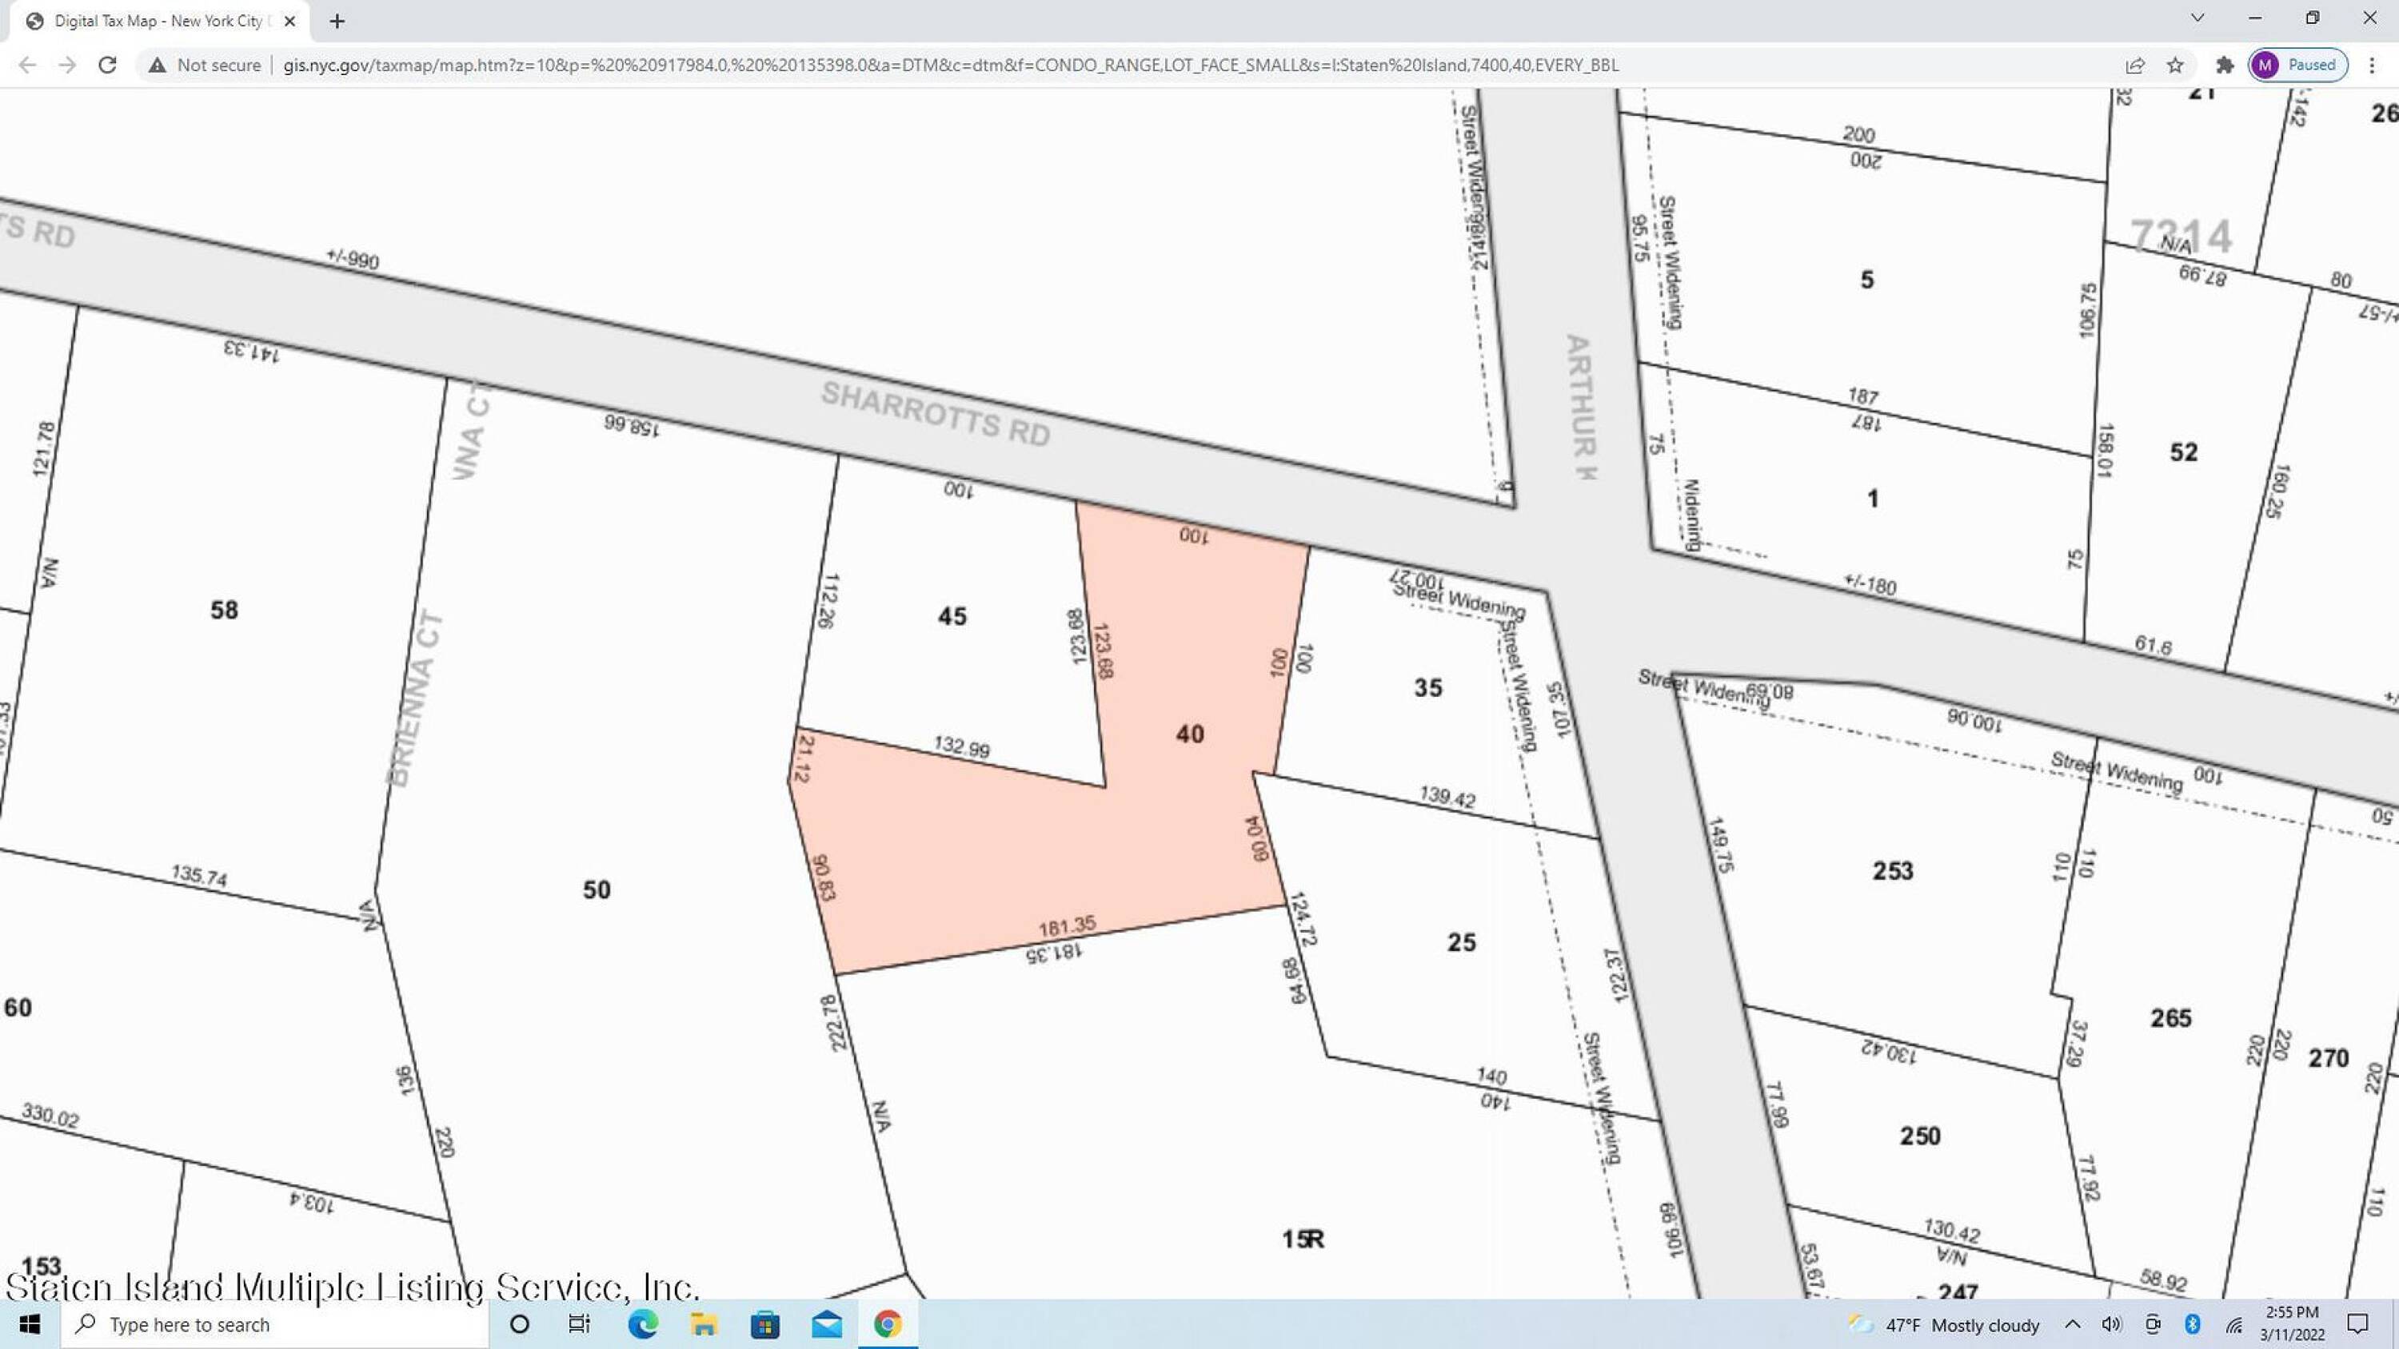This screenshot has height=1349, width=2399.
Task: Open the Paused profile button
Action: (2297, 66)
